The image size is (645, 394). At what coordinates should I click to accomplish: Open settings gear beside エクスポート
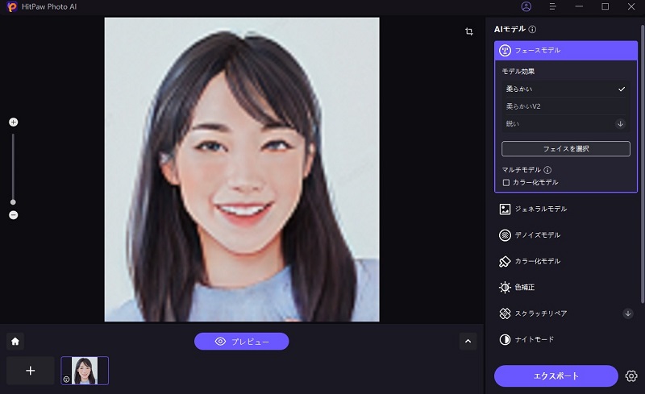[x=631, y=375]
